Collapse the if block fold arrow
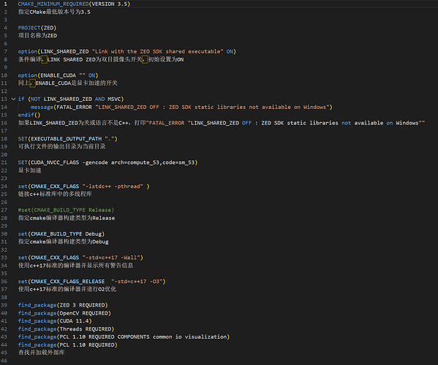The width and height of the screenshot is (438, 365). point(13,99)
